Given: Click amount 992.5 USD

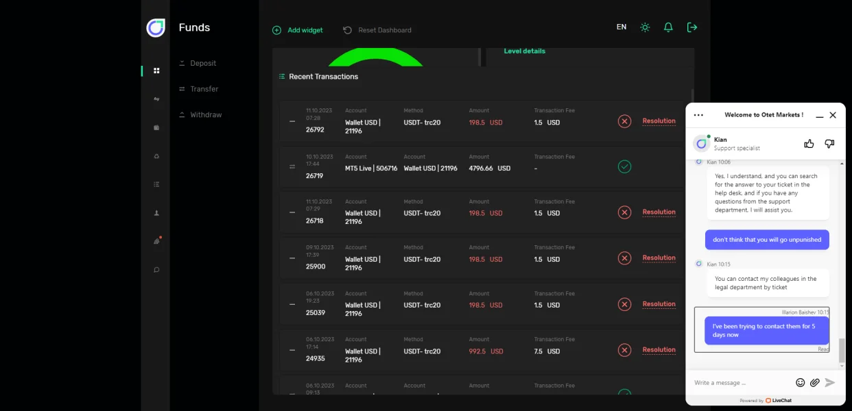Looking at the screenshot, I should [x=486, y=351].
